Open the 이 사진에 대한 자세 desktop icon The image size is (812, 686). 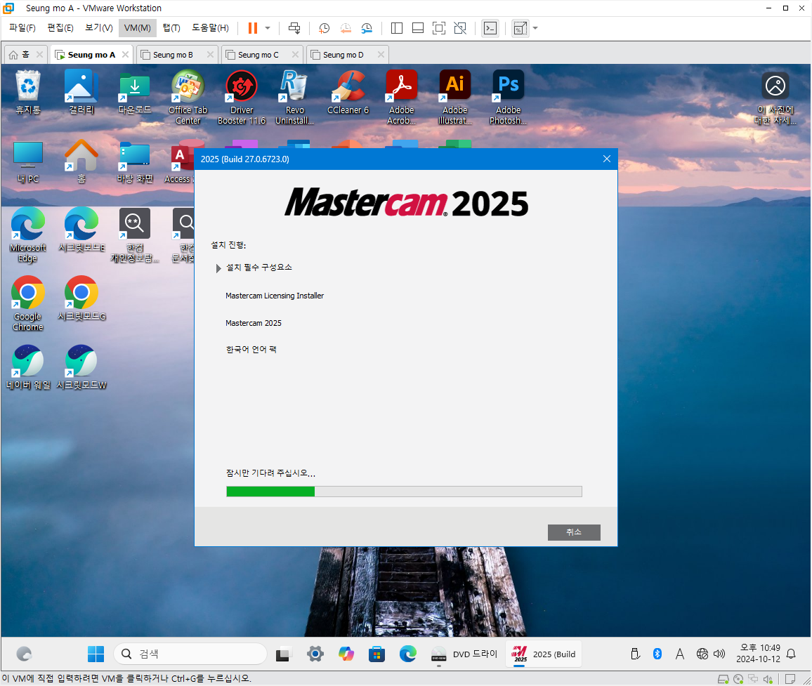(775, 98)
